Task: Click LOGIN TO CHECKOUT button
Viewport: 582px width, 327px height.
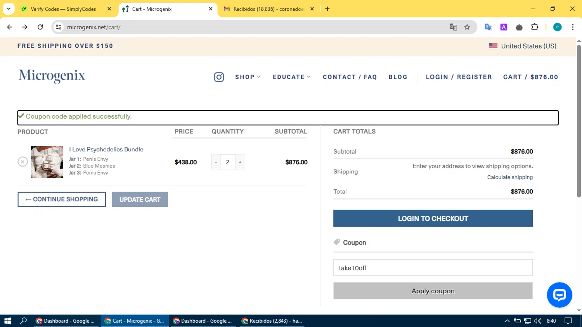Action: pos(433,218)
